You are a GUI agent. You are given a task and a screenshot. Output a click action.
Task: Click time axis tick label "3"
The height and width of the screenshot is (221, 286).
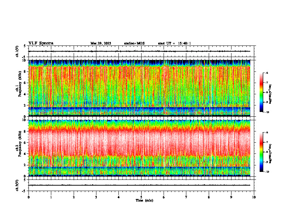click(x=96, y=197)
